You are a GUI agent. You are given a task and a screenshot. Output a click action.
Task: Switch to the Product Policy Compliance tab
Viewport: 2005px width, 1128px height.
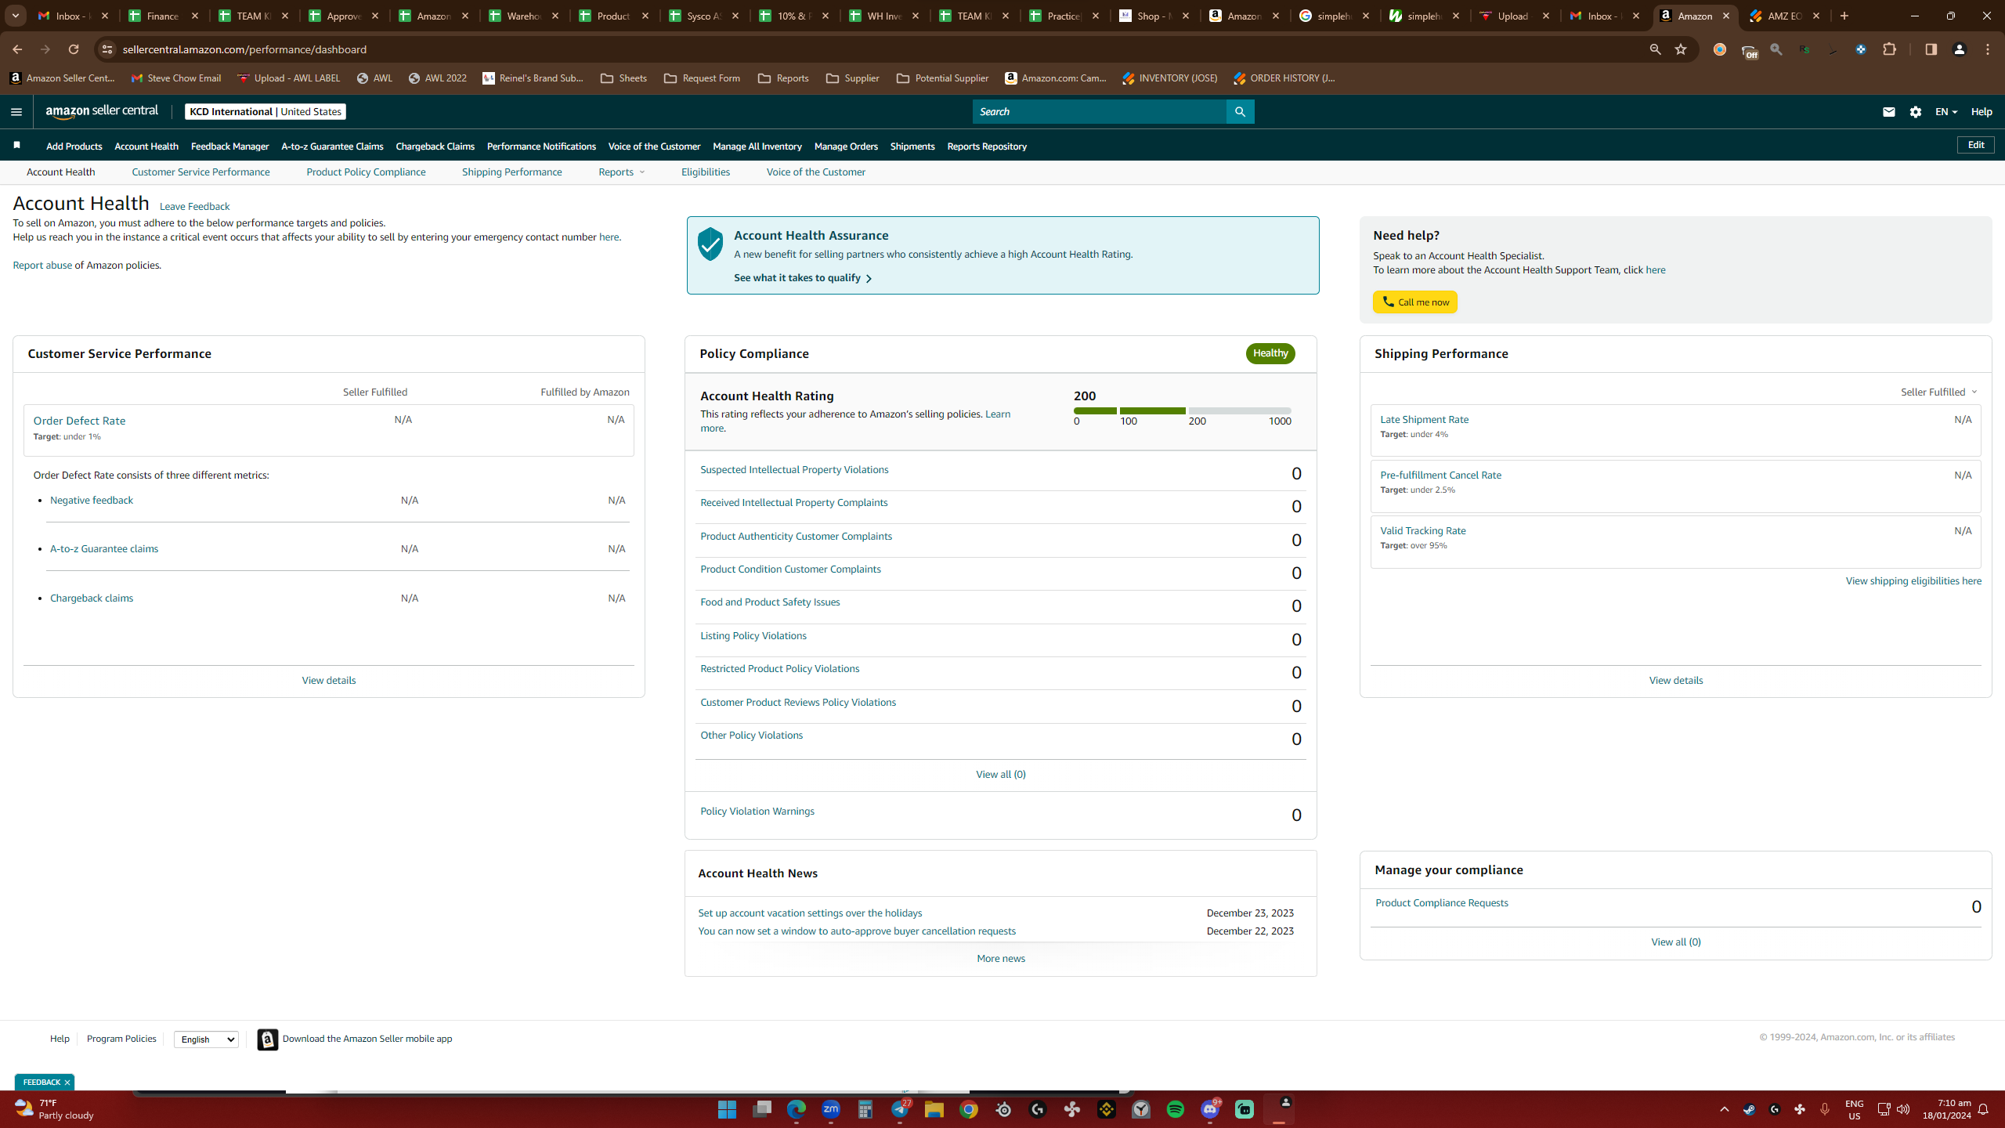pyautogui.click(x=366, y=172)
